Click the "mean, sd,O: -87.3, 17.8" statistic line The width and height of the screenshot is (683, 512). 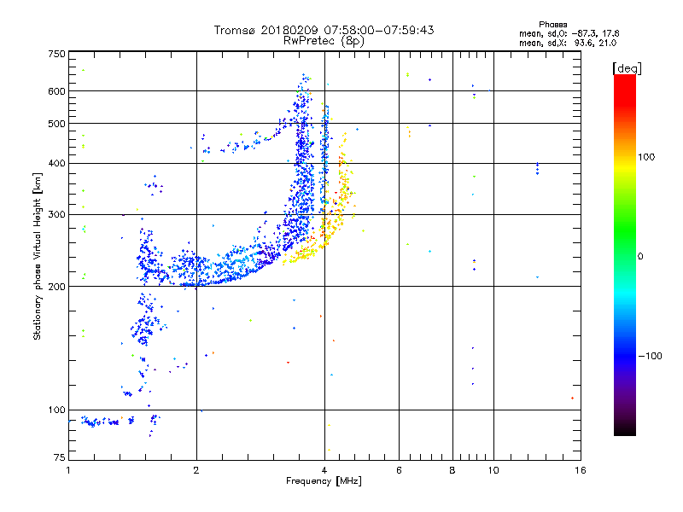click(569, 33)
